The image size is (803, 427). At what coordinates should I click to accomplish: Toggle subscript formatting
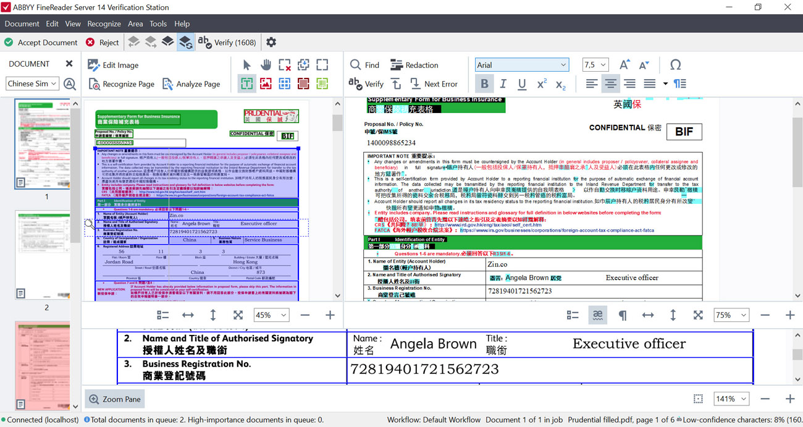(x=560, y=83)
